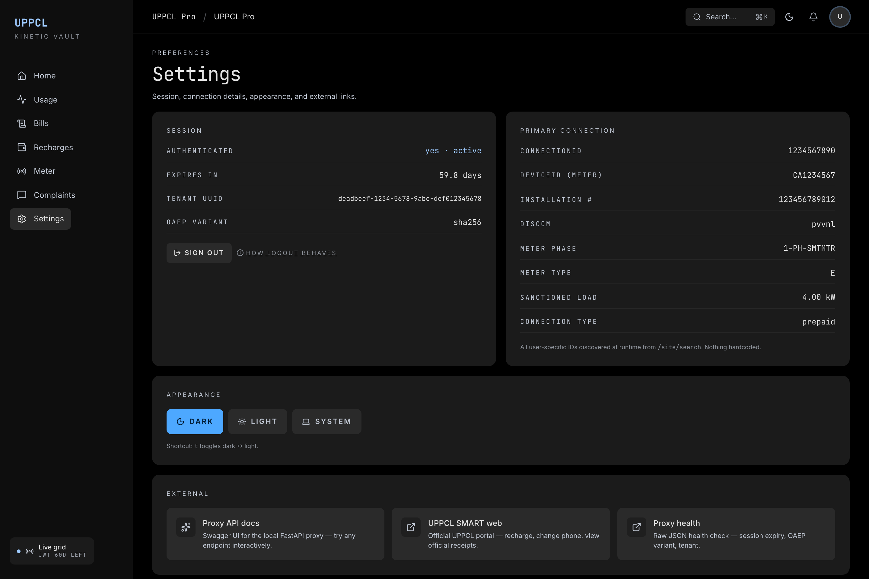Click the authenticated status yes · active
Viewport: 869px width, 579px height.
coord(453,151)
